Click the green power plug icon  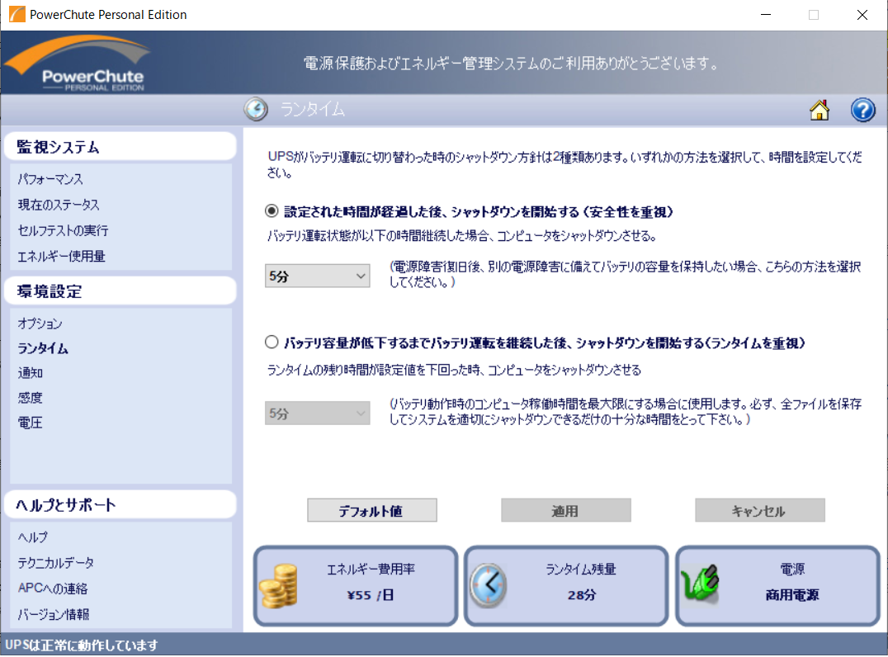click(x=700, y=584)
